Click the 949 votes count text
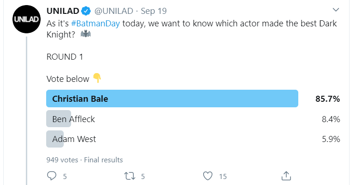The image size is (350, 185). [62, 160]
